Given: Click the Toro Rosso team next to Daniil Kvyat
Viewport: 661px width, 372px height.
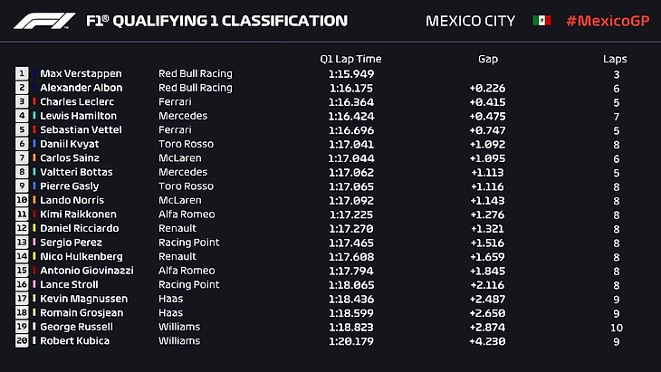Looking at the screenshot, I should pyautogui.click(x=186, y=144).
